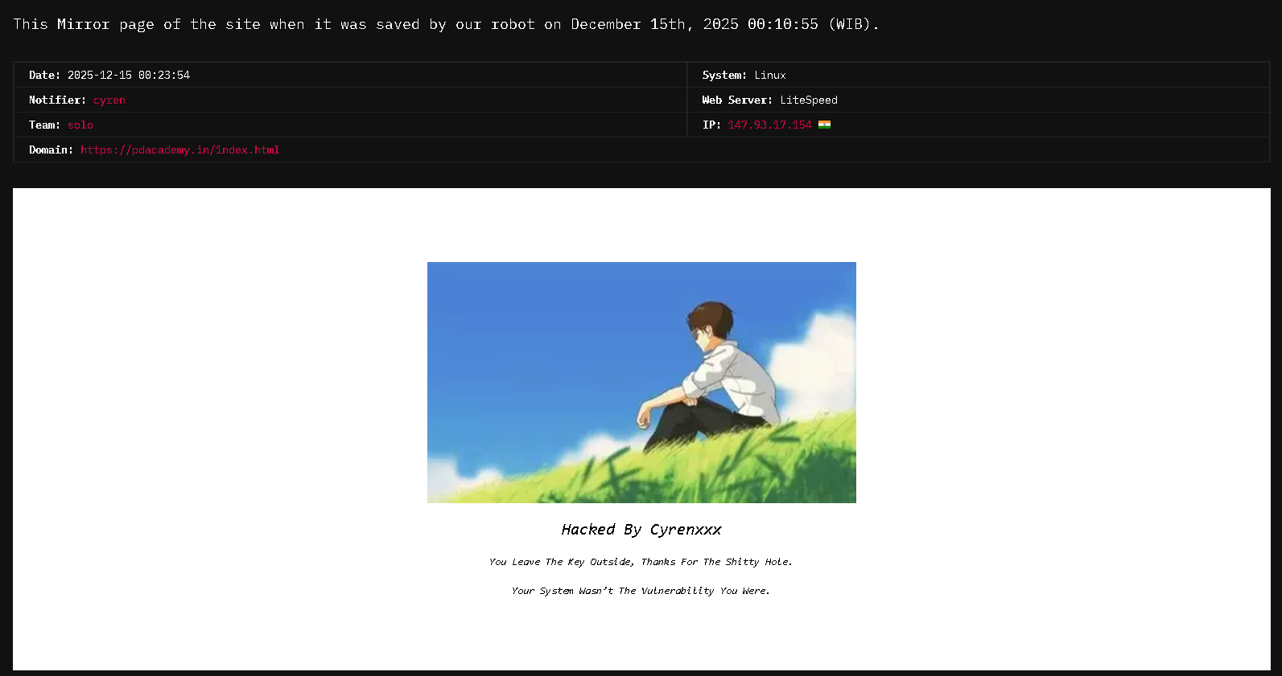Click the "Team:" field label
The image size is (1282, 676).
[x=44, y=125]
